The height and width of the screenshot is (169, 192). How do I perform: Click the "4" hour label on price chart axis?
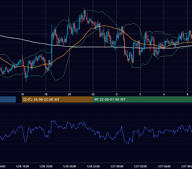(164, 94)
